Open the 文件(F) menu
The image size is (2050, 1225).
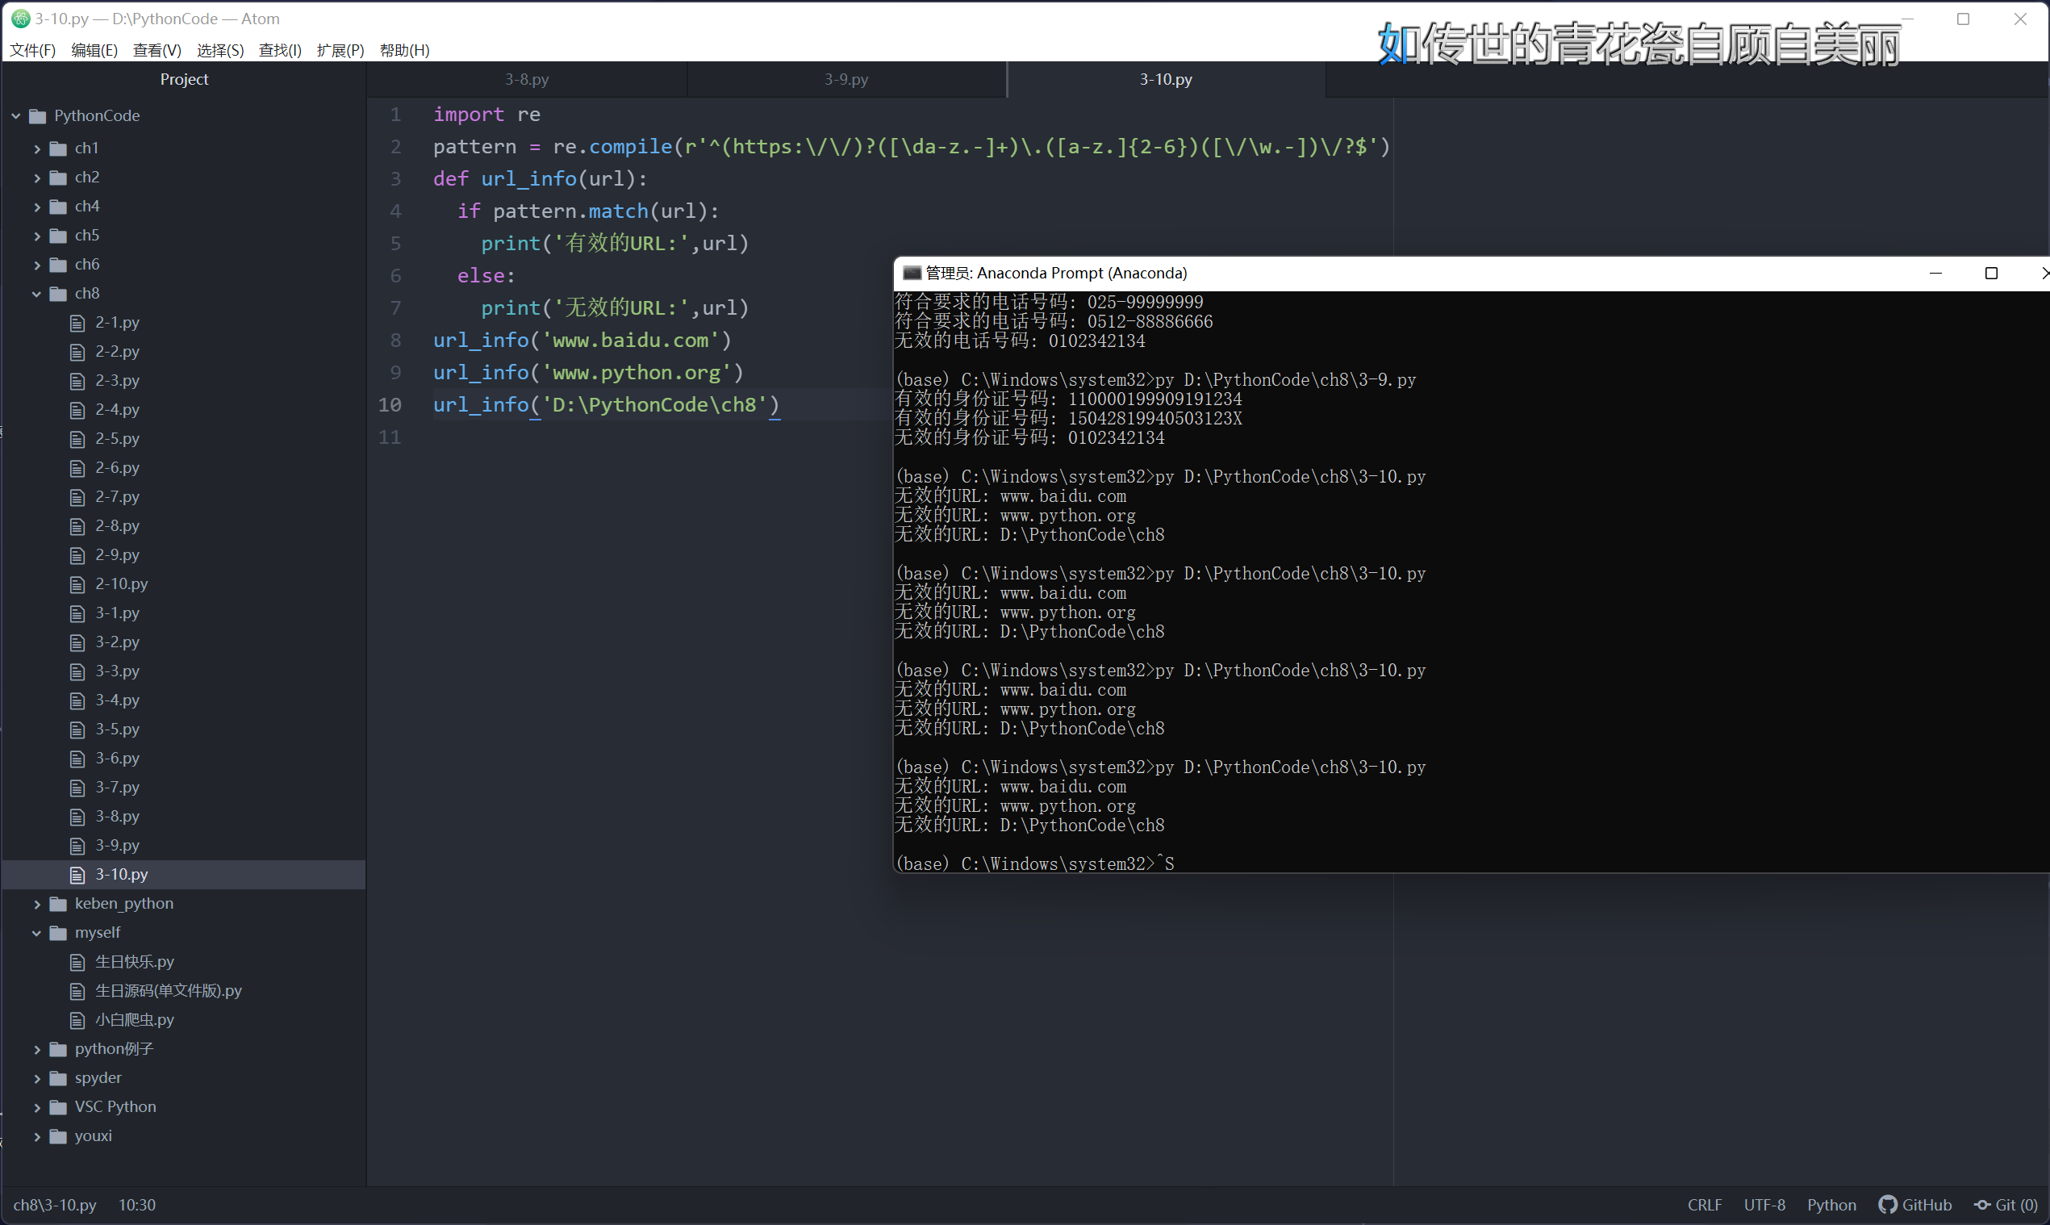(x=33, y=50)
